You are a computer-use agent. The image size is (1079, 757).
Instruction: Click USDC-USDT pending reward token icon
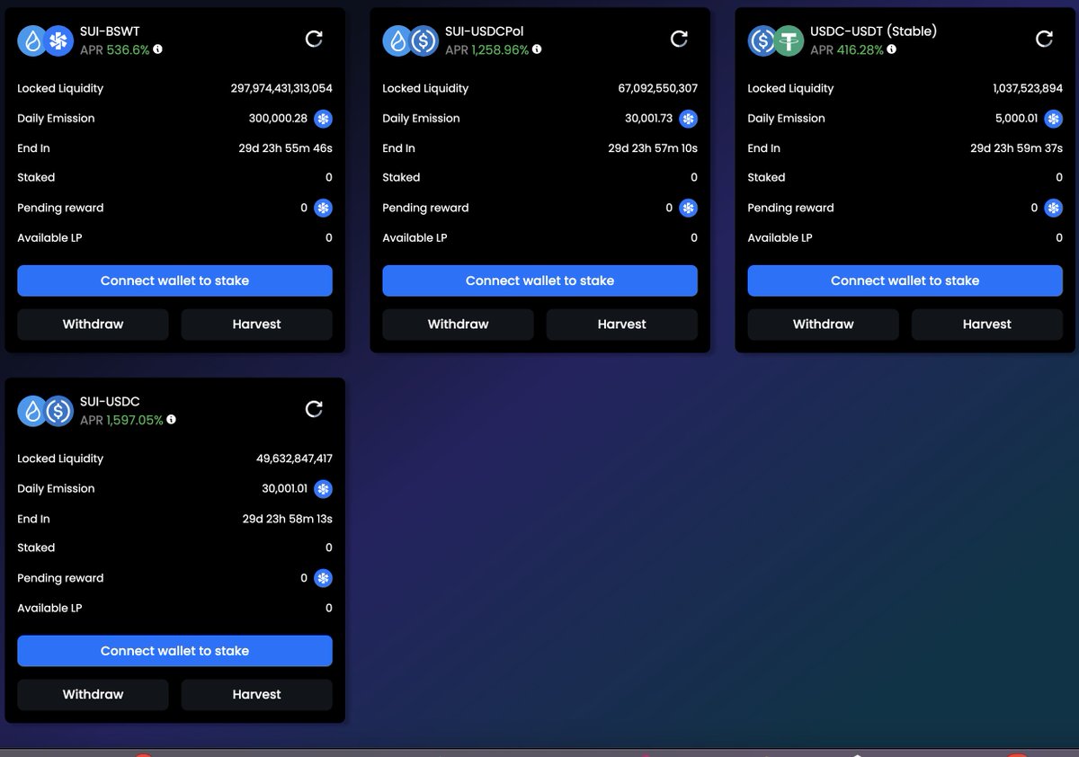pyautogui.click(x=1053, y=208)
